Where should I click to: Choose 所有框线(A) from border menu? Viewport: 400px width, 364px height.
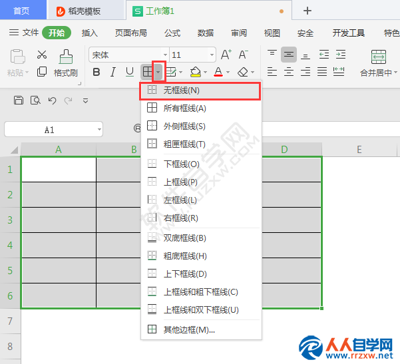tap(201, 108)
